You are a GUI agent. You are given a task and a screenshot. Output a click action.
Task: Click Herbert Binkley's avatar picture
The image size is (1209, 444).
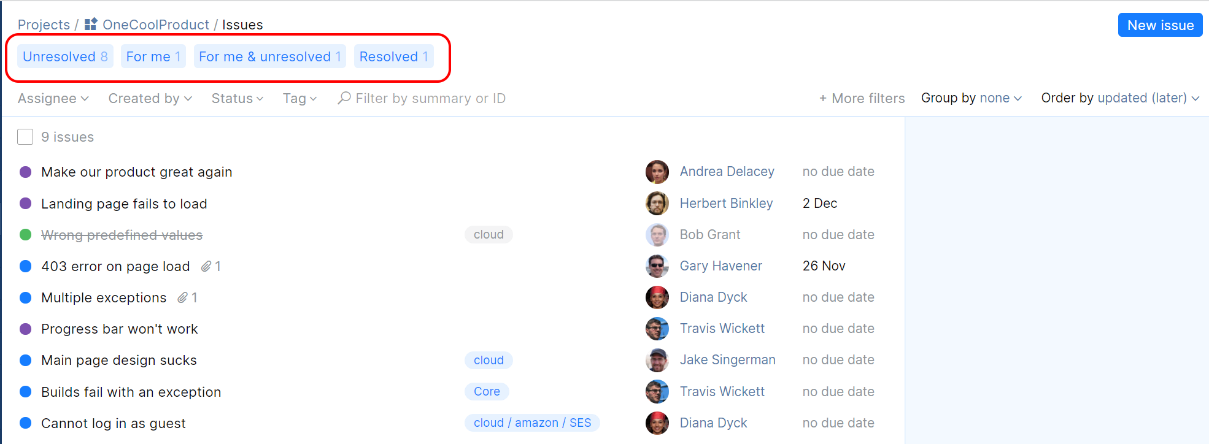point(657,204)
